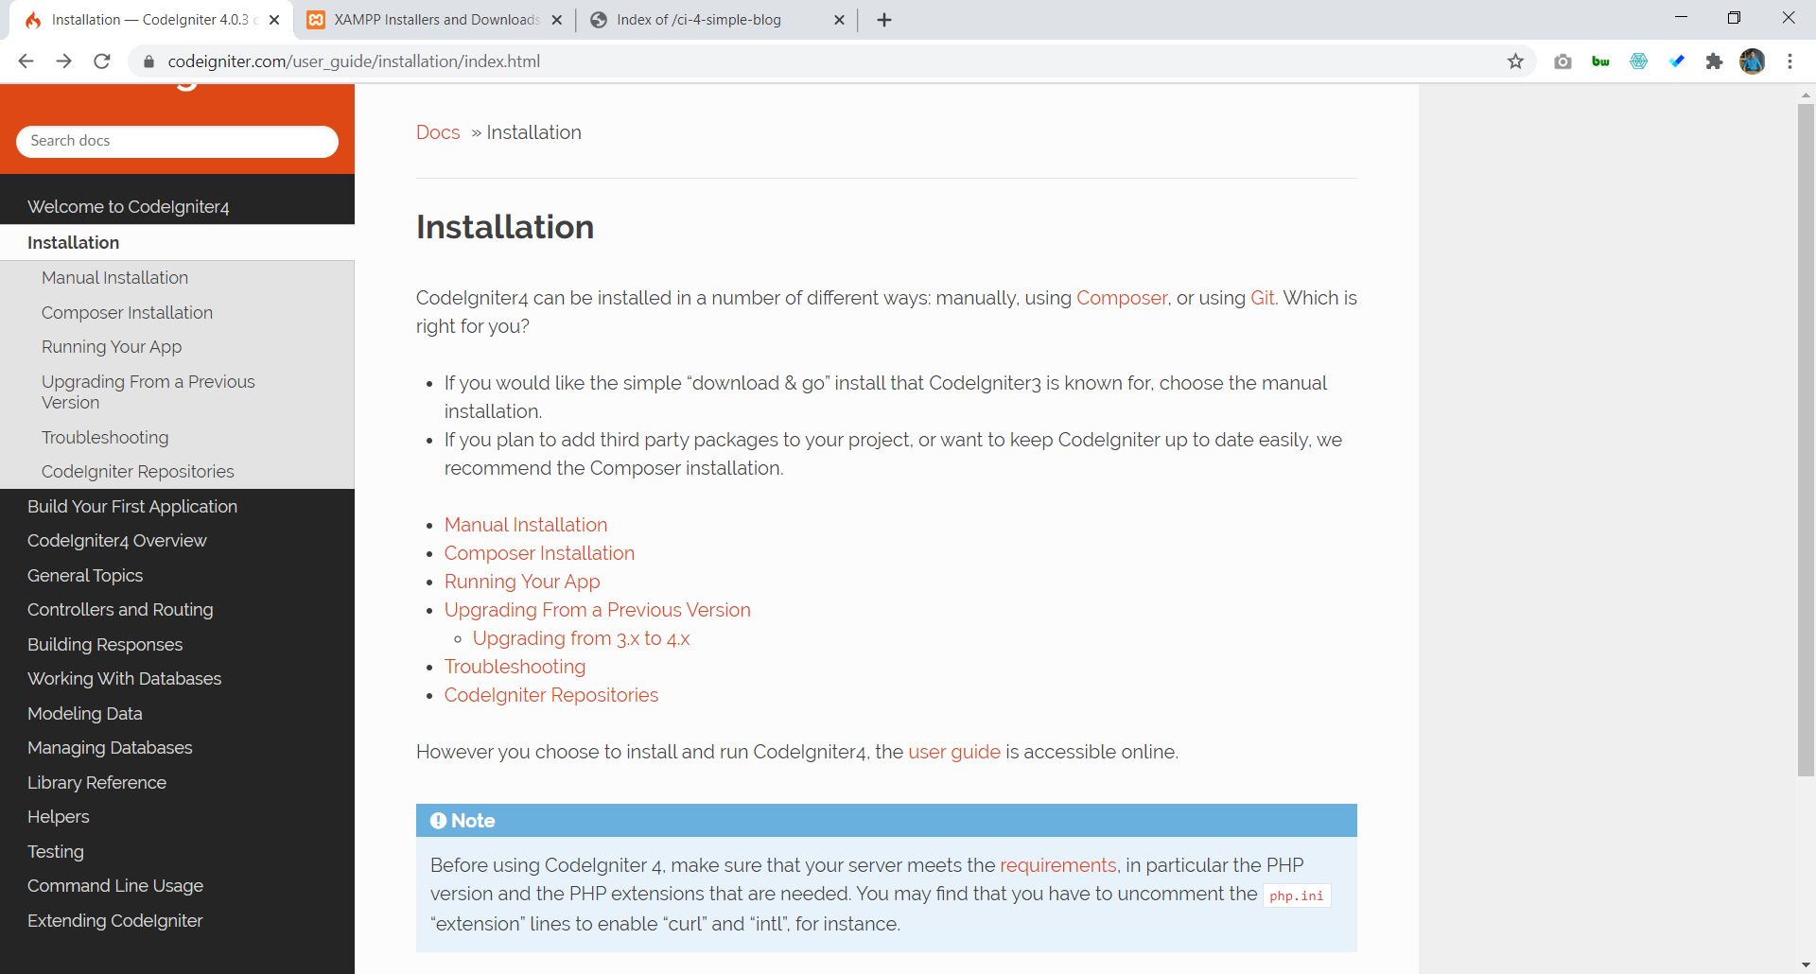Click the scrollbar down arrow
The width and height of the screenshot is (1816, 974).
pos(1806,965)
